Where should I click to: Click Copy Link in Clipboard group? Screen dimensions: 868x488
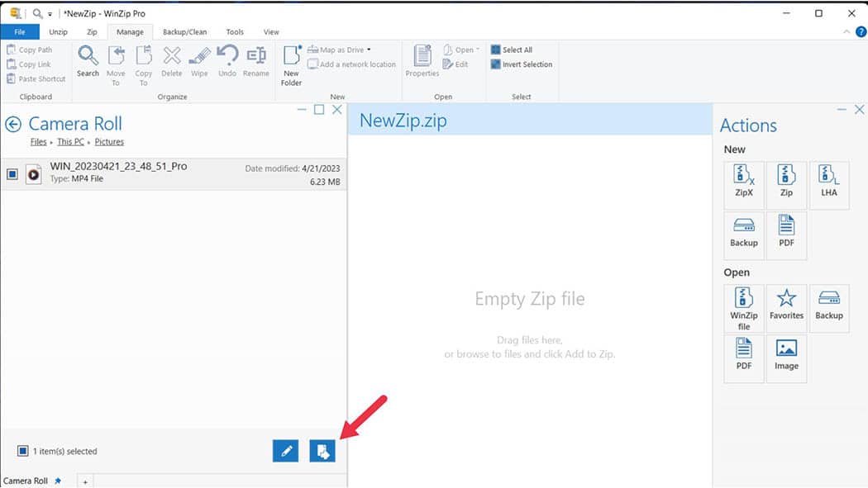[x=29, y=64]
